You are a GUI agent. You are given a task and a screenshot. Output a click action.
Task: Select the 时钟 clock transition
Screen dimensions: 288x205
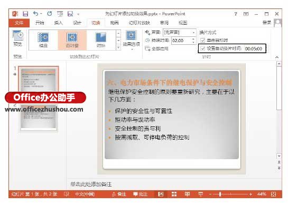pyautogui.click(x=101, y=40)
